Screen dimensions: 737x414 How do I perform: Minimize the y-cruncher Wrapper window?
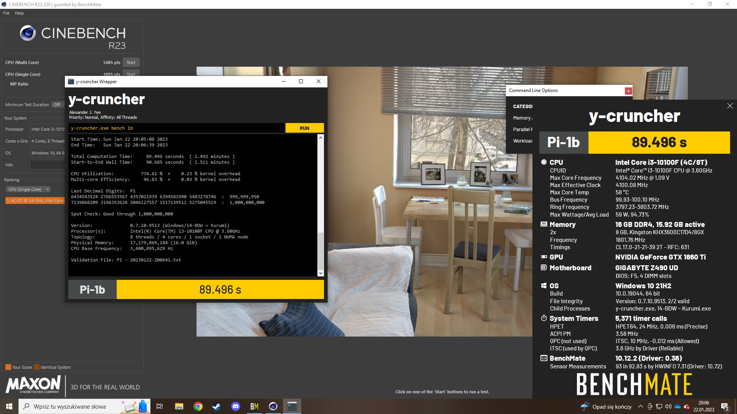[x=284, y=82]
